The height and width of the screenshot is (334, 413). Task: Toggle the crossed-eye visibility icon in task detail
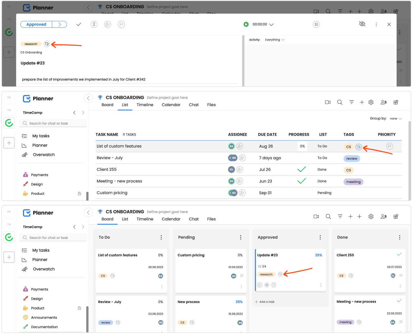point(362,24)
